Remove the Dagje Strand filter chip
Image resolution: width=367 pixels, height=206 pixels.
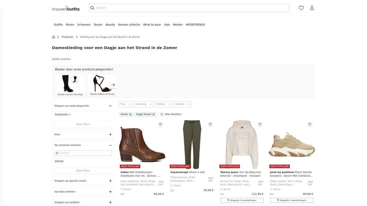(x=154, y=114)
